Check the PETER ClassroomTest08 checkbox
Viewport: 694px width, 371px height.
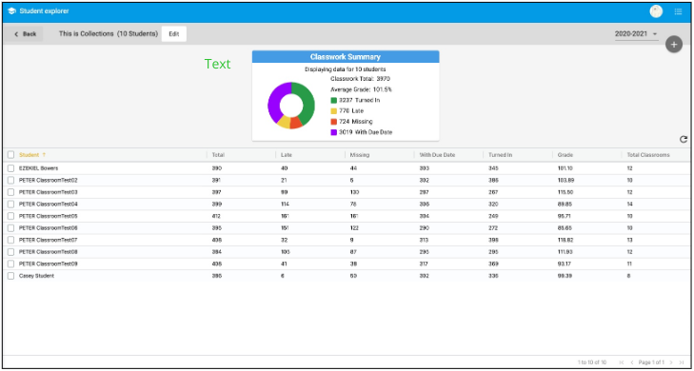pos(11,252)
